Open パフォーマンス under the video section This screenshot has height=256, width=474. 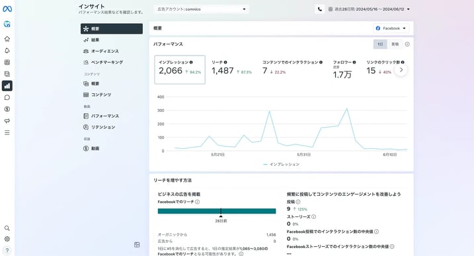pyautogui.click(x=112, y=116)
